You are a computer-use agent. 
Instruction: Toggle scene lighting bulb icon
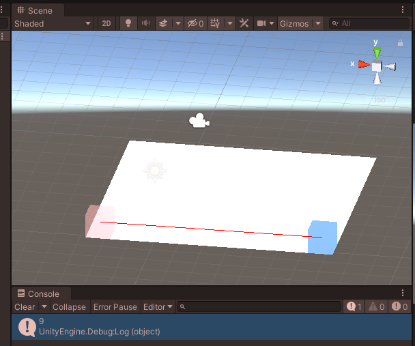point(128,23)
